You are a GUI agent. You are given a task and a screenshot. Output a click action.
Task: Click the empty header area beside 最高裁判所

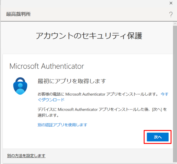pos(99,14)
